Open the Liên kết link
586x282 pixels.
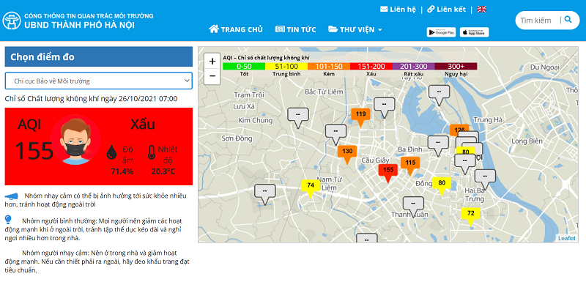tap(447, 10)
